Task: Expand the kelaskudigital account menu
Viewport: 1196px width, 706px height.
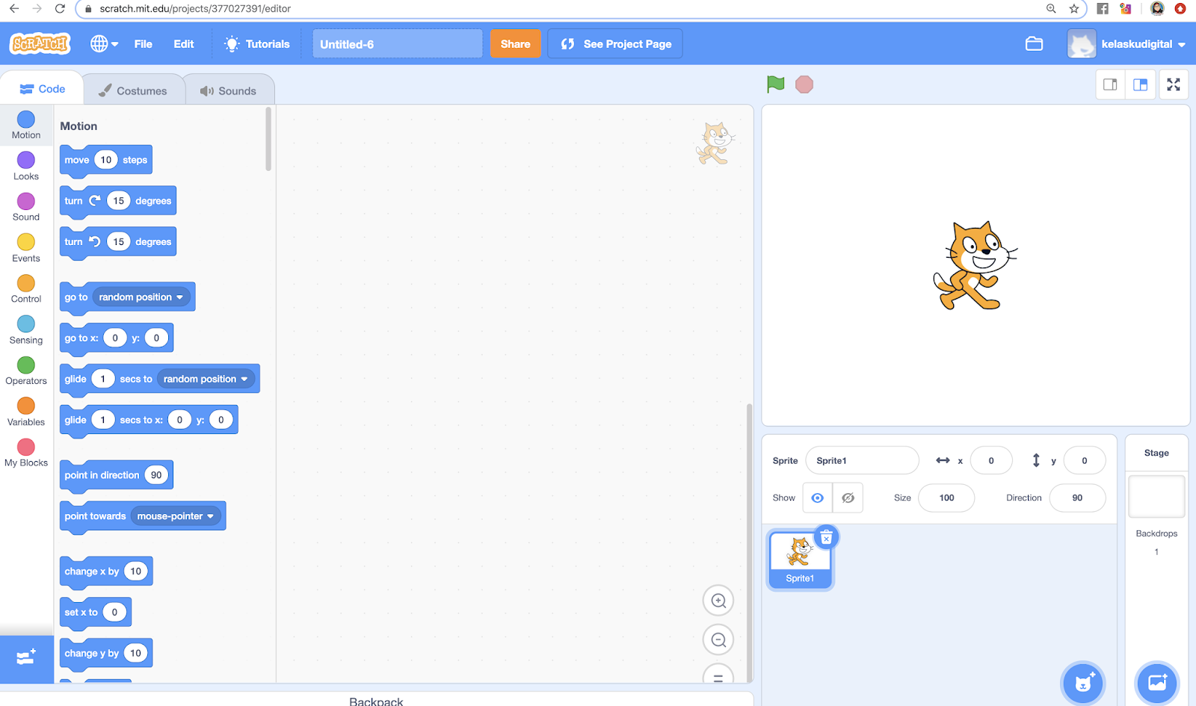Action: 1126,44
